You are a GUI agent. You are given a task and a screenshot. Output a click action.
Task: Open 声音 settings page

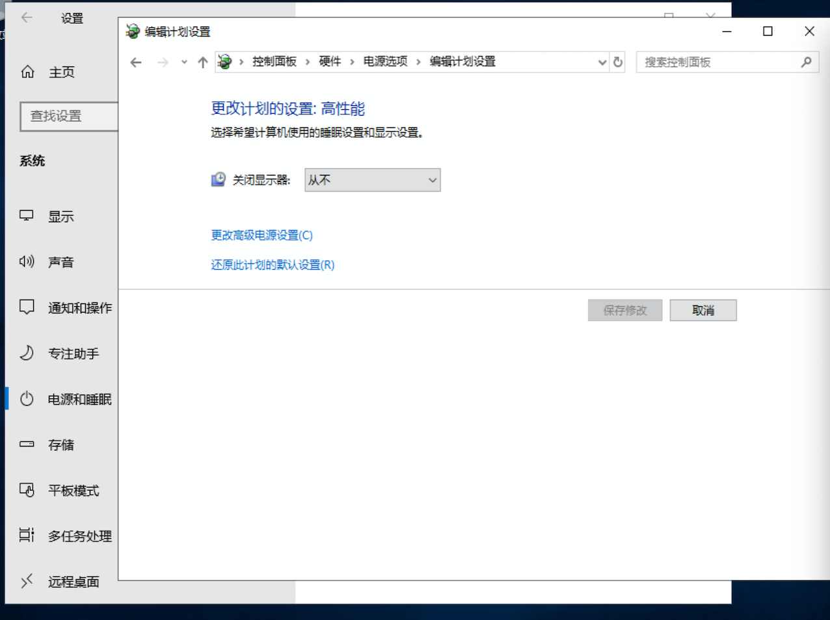pos(62,262)
